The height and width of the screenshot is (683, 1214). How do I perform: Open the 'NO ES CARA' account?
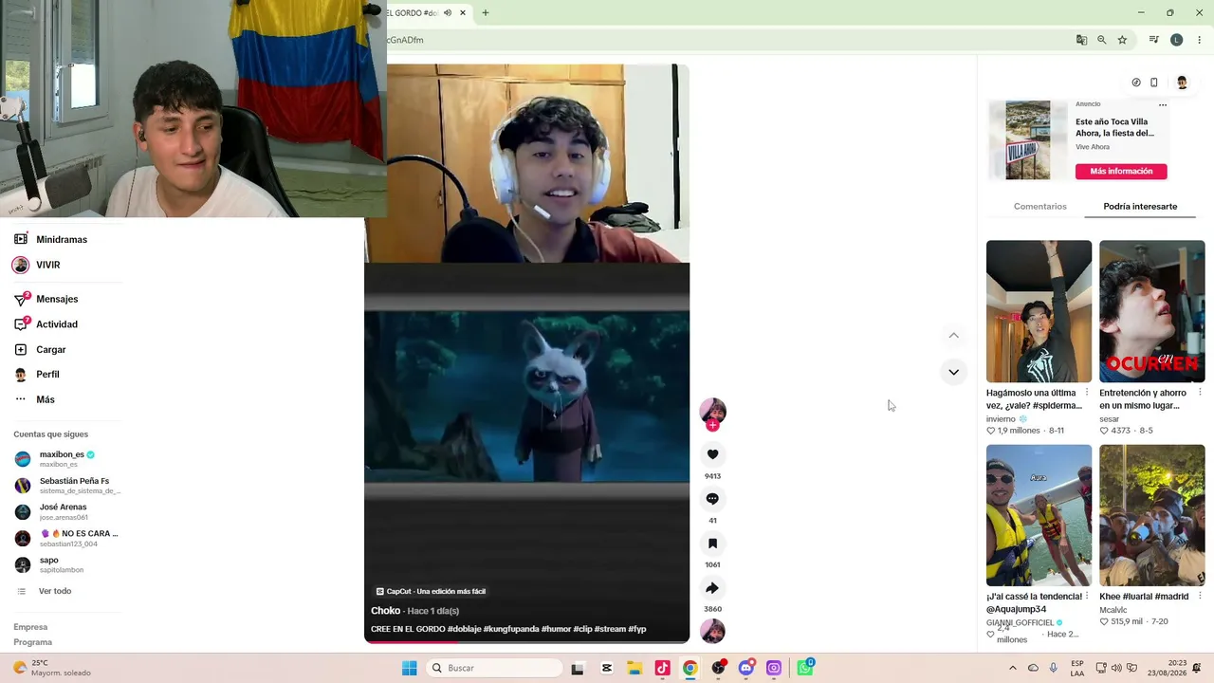(66, 538)
